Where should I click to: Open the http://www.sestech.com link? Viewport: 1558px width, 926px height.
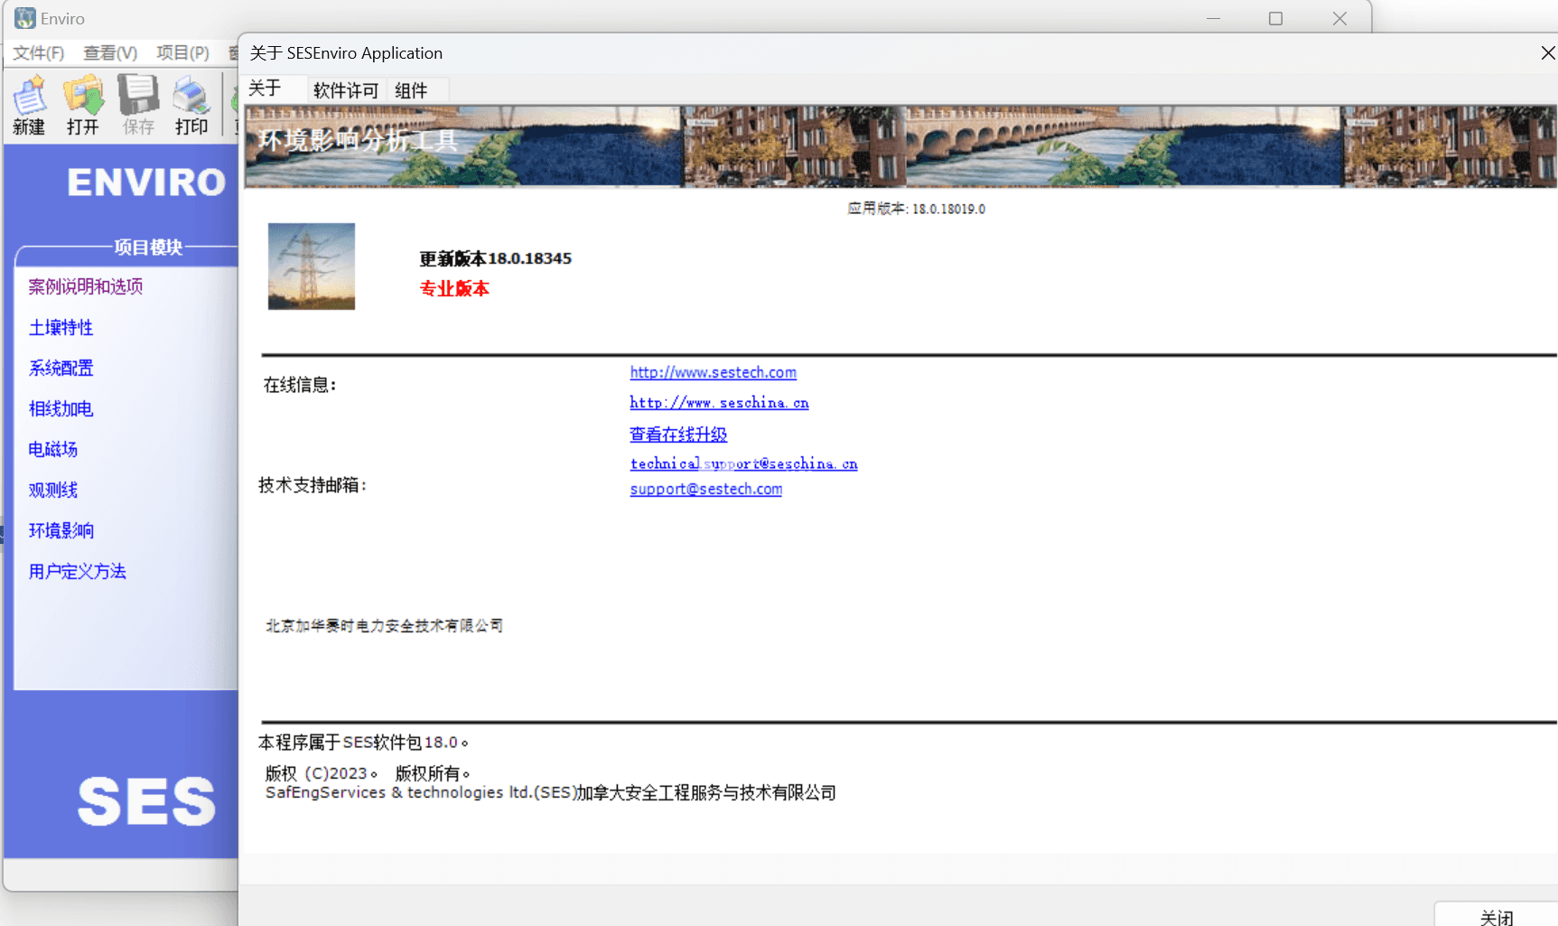pos(714,372)
